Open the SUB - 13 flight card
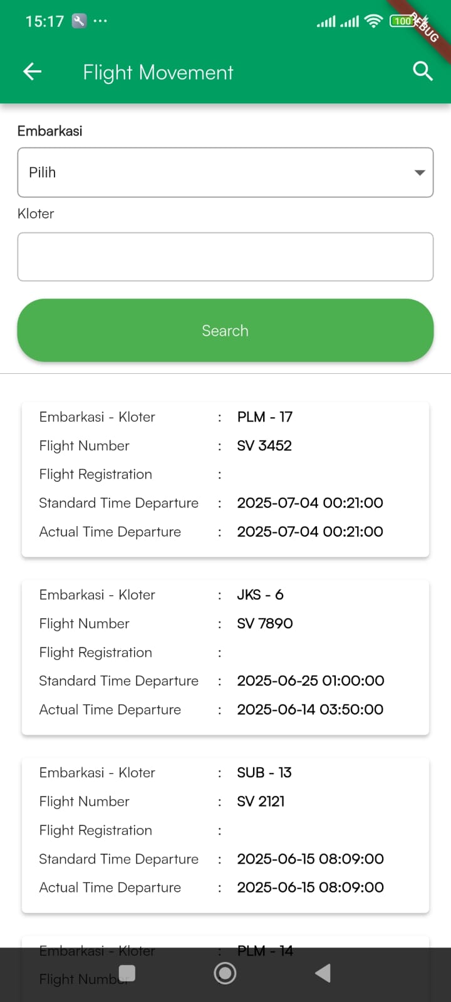Image resolution: width=451 pixels, height=1002 pixels. tap(225, 835)
